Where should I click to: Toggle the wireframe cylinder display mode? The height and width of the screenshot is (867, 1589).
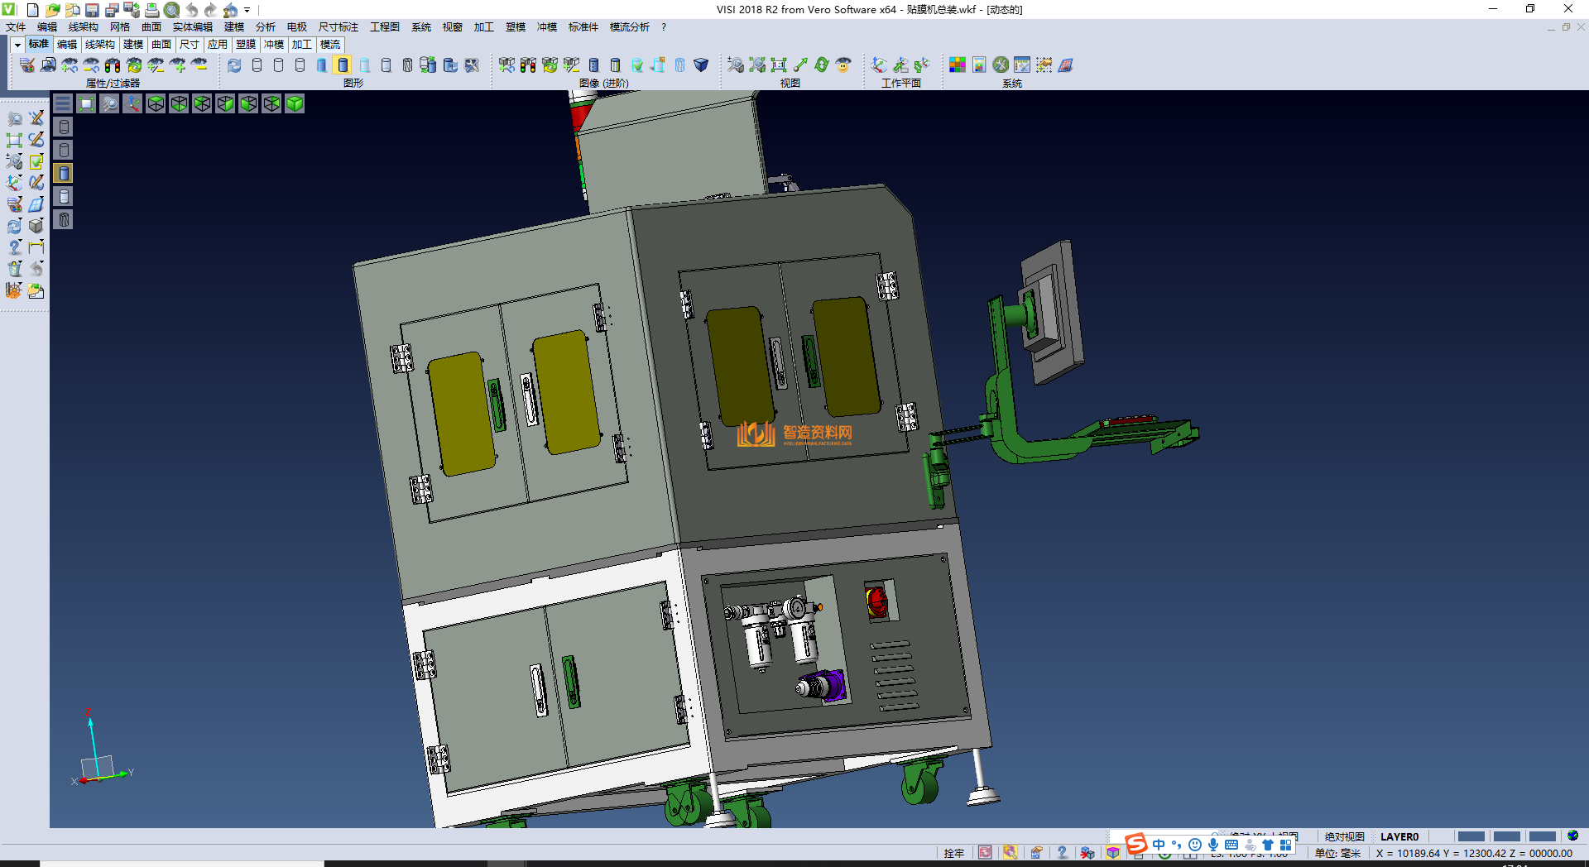click(257, 65)
